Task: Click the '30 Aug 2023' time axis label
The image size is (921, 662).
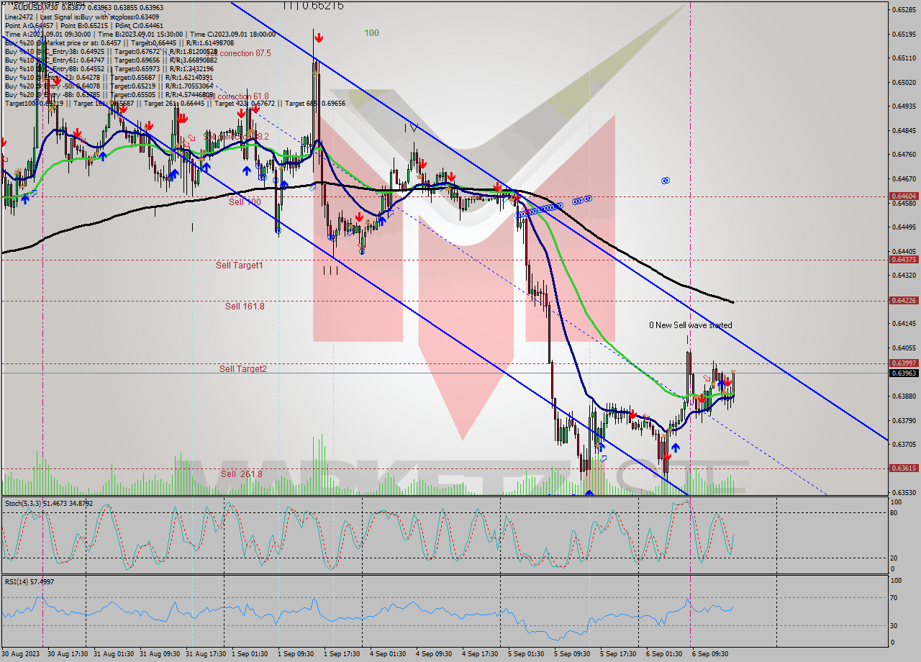Action: pos(21,653)
